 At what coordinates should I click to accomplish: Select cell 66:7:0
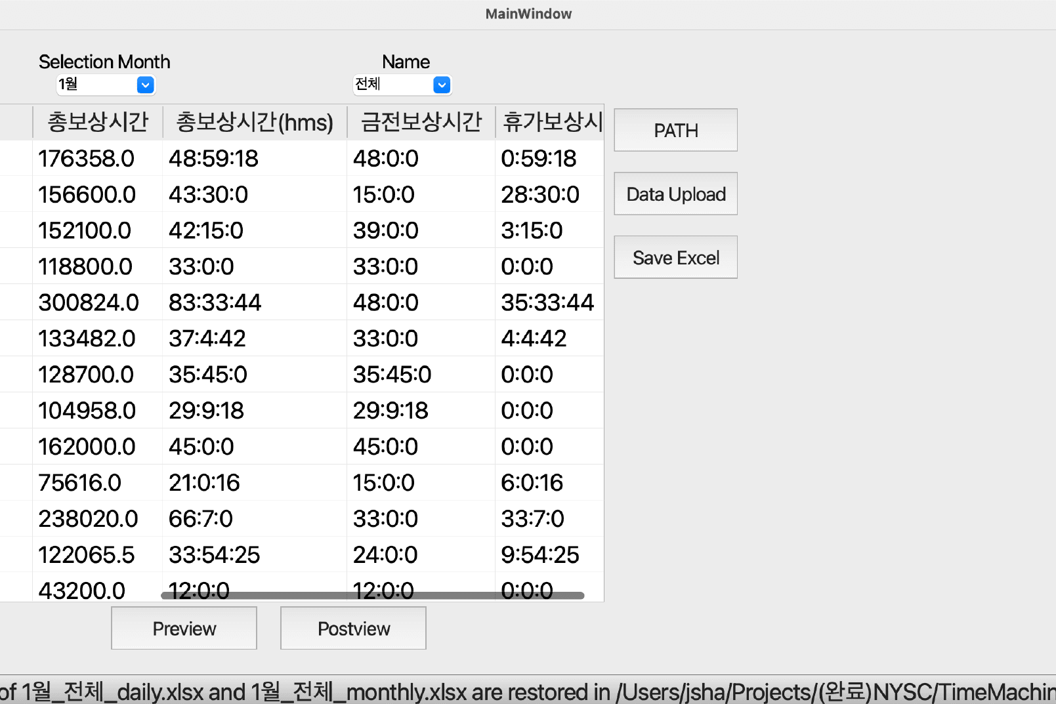pyautogui.click(x=255, y=519)
